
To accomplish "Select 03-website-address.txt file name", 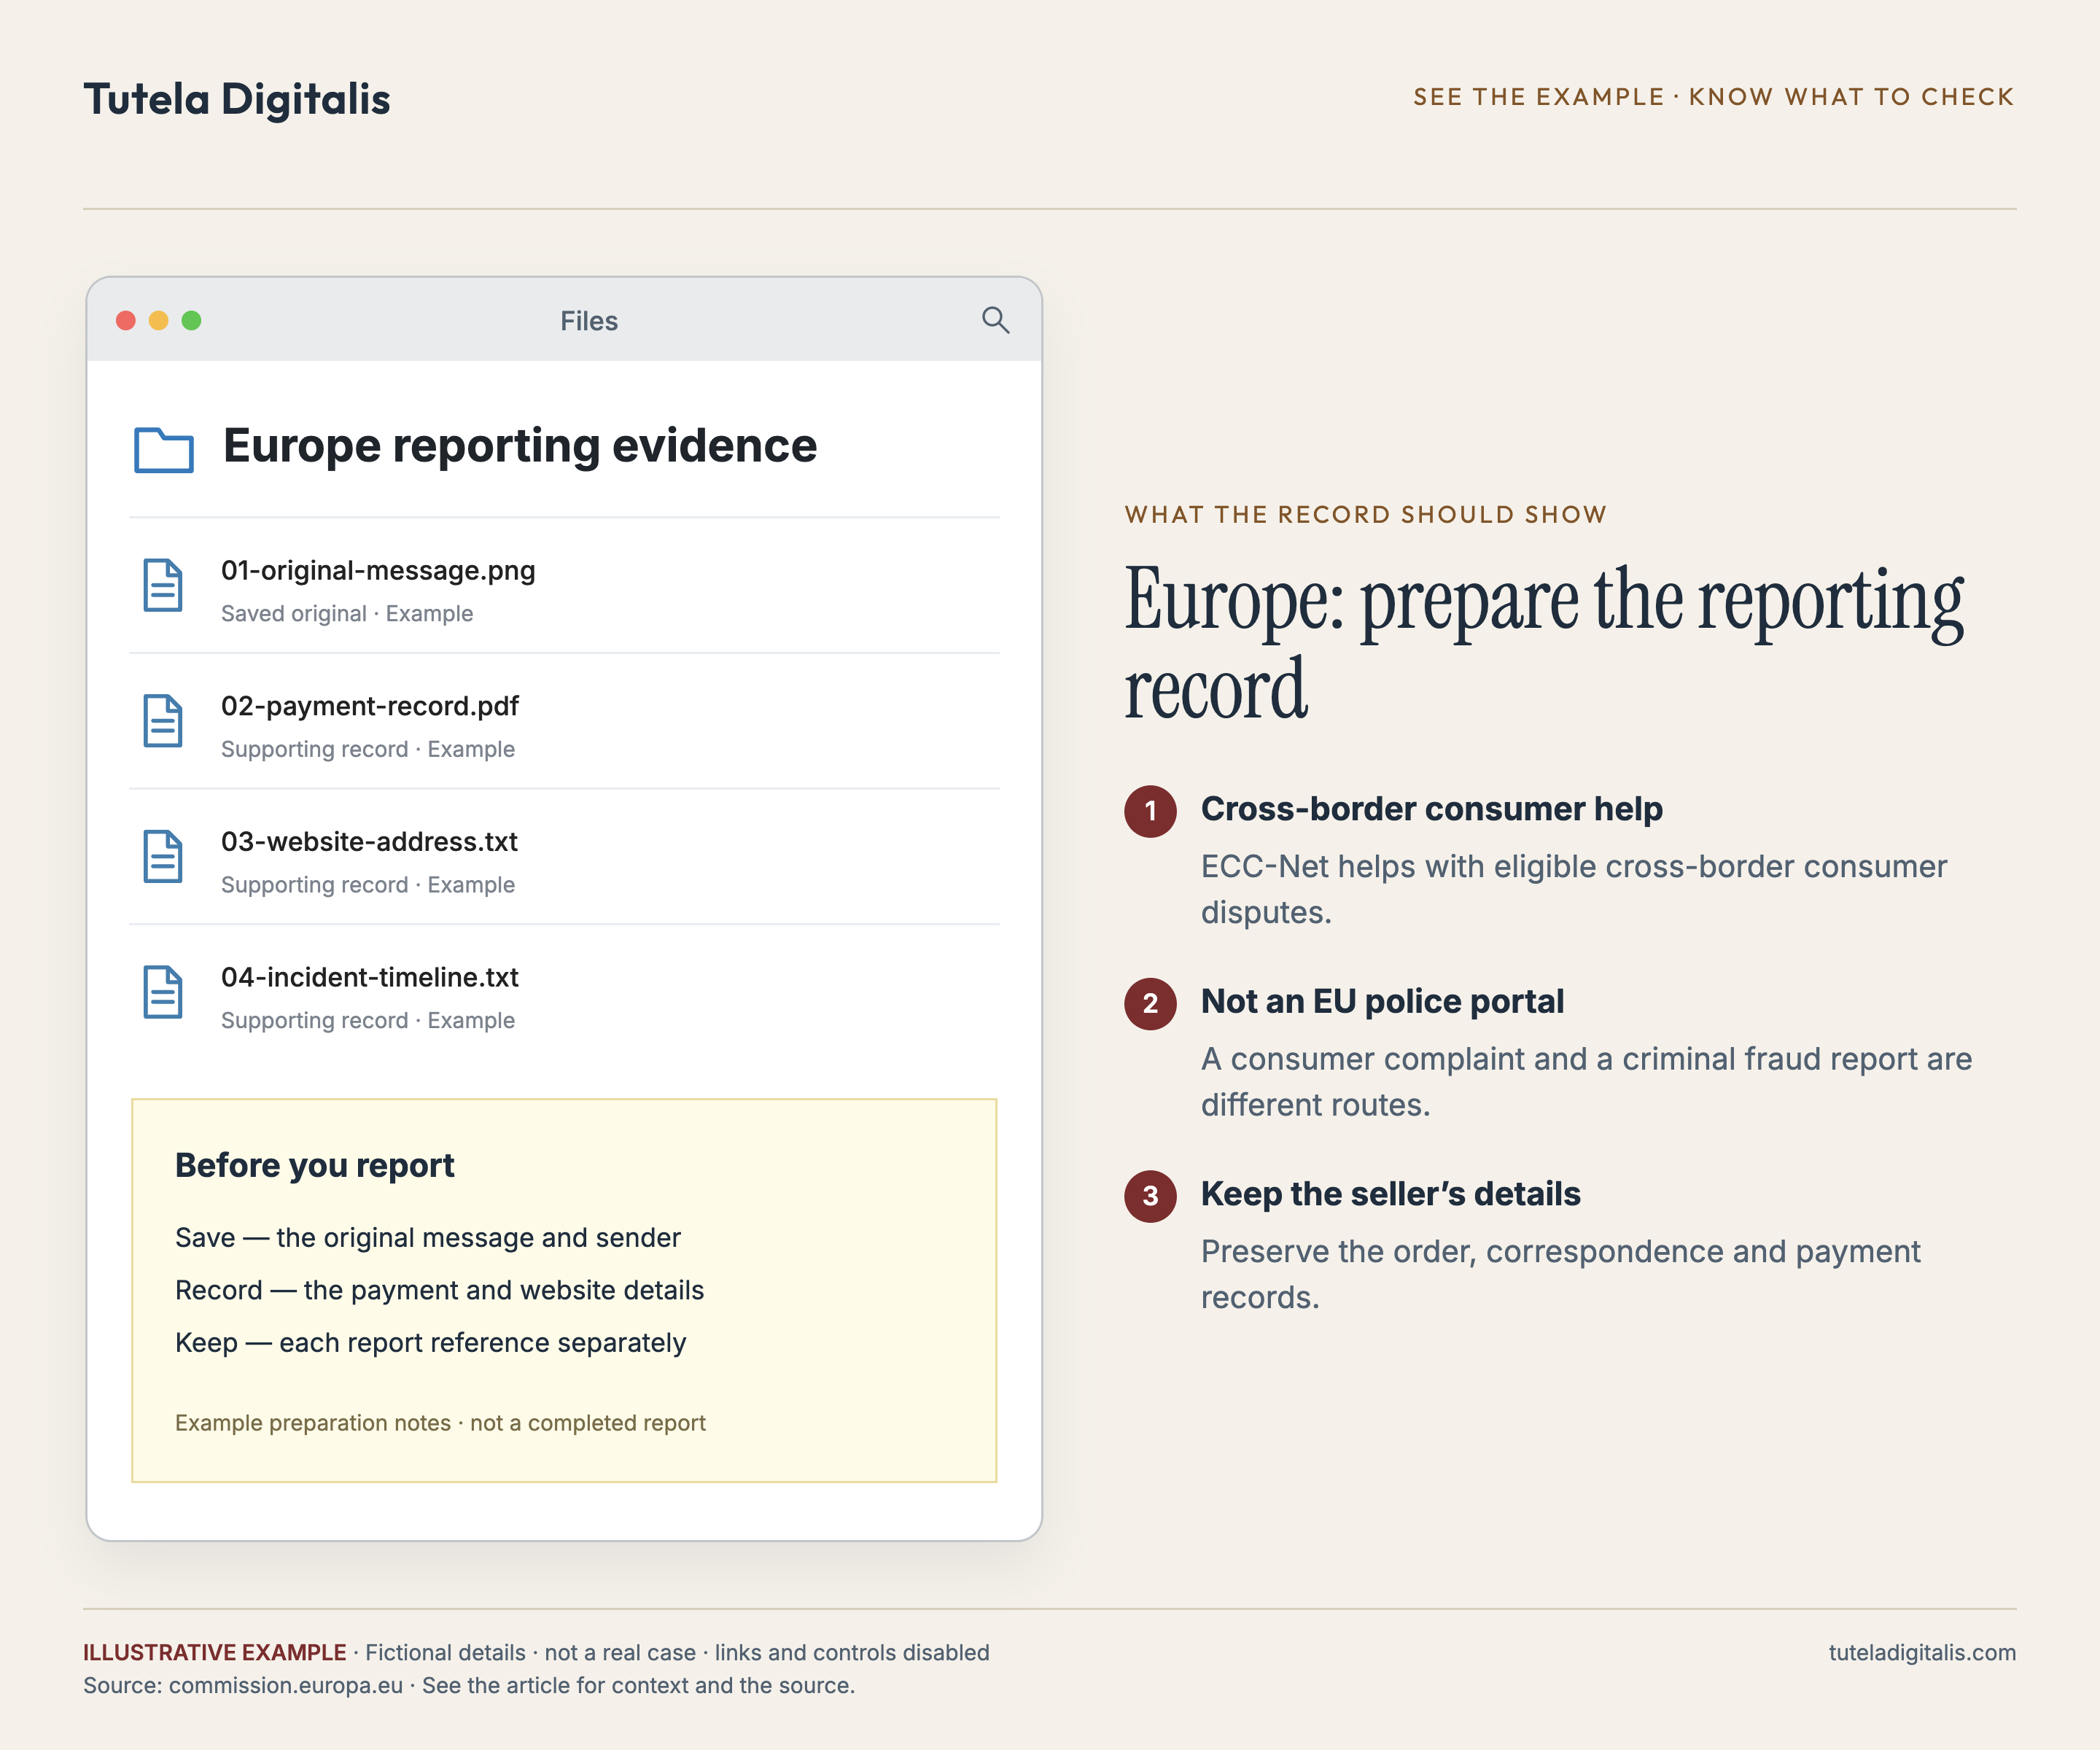I will tap(369, 842).
